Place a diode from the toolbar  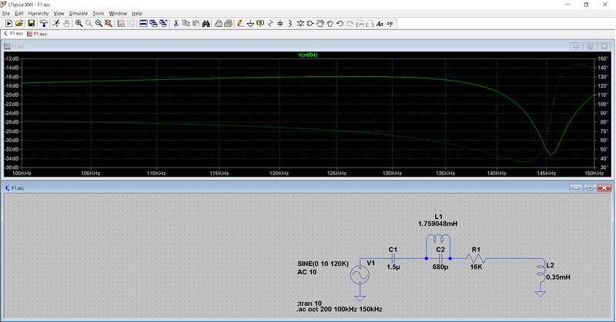click(300, 24)
